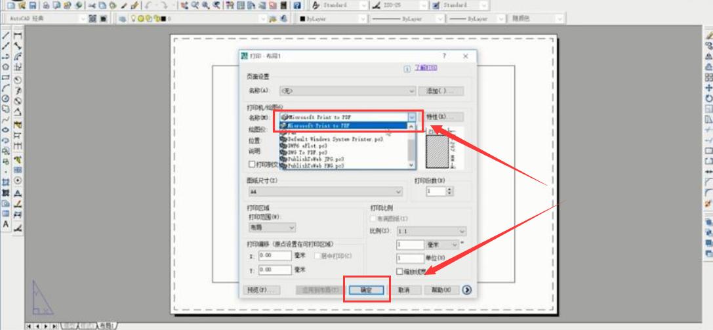Open the 比例 1:1 dropdown
This screenshot has height=330, width=713.
click(431, 232)
